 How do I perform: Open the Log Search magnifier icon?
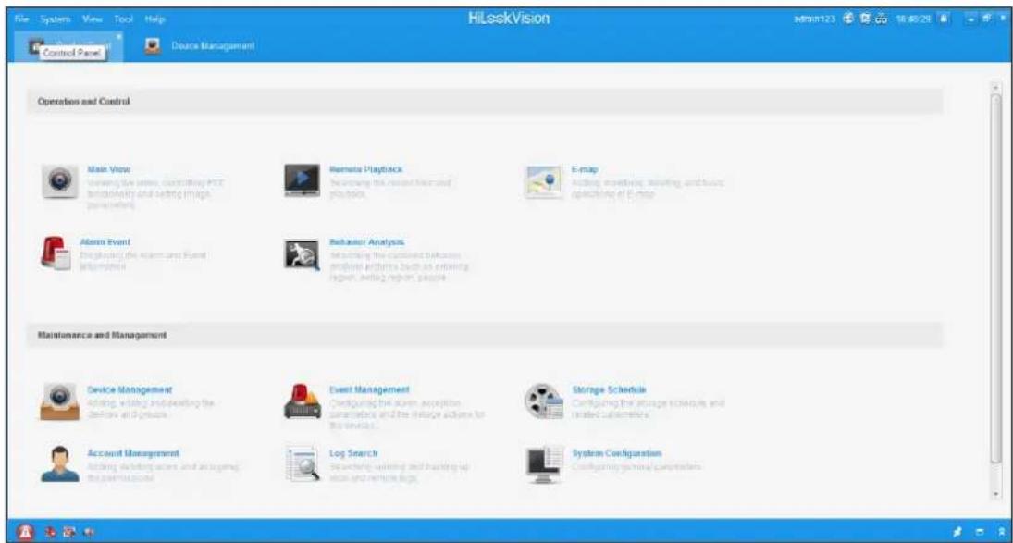click(x=303, y=463)
